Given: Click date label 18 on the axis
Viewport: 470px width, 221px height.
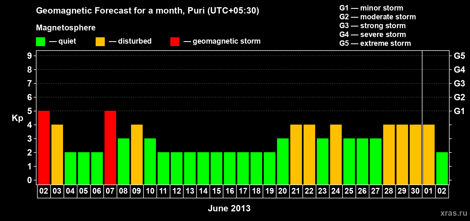Looking at the screenshot, I should click(x=256, y=191).
